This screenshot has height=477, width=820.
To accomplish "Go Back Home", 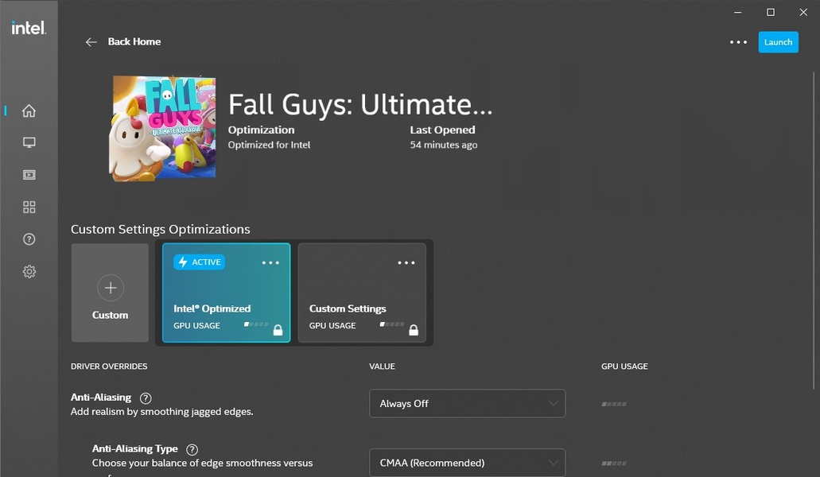I will 123,41.
